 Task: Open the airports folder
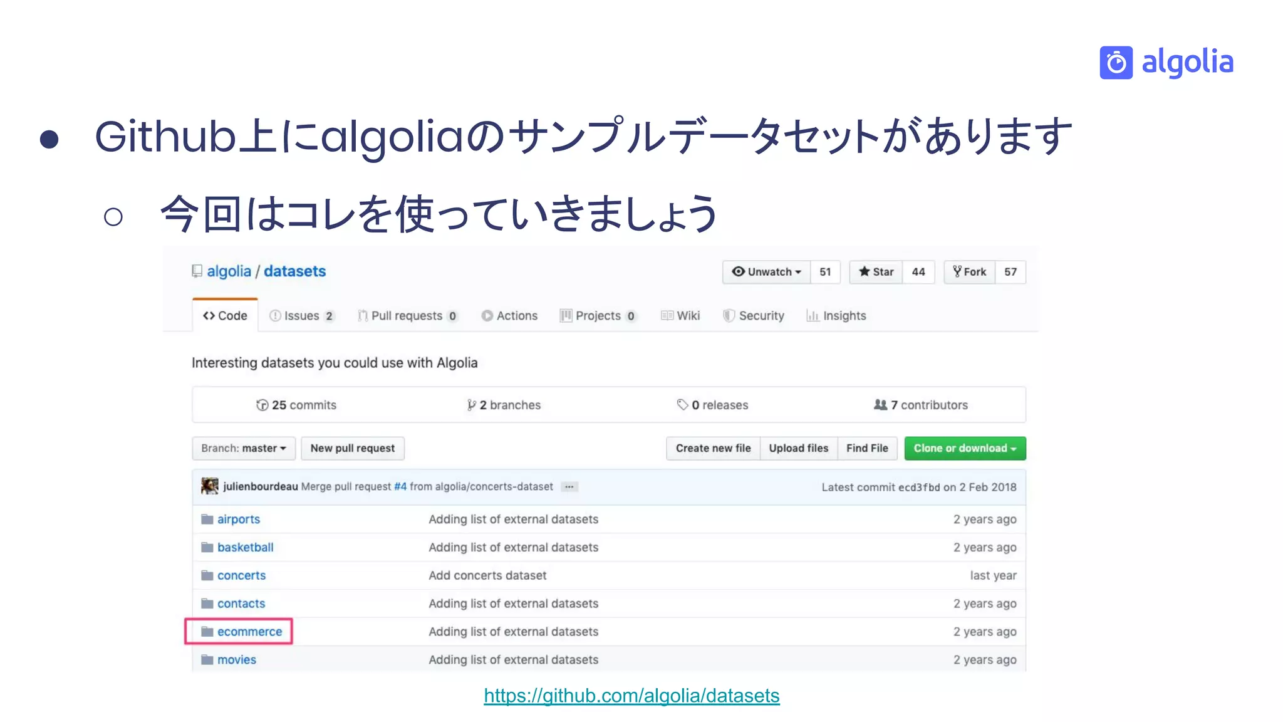point(239,519)
